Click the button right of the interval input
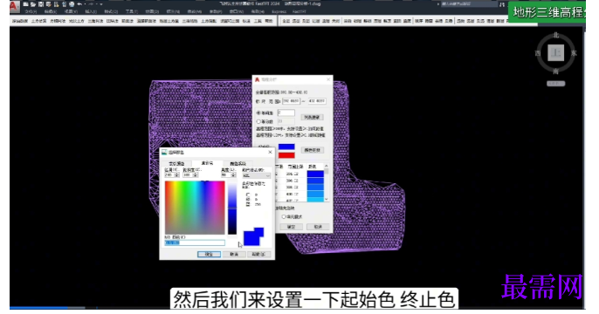 pyautogui.click(x=312, y=117)
